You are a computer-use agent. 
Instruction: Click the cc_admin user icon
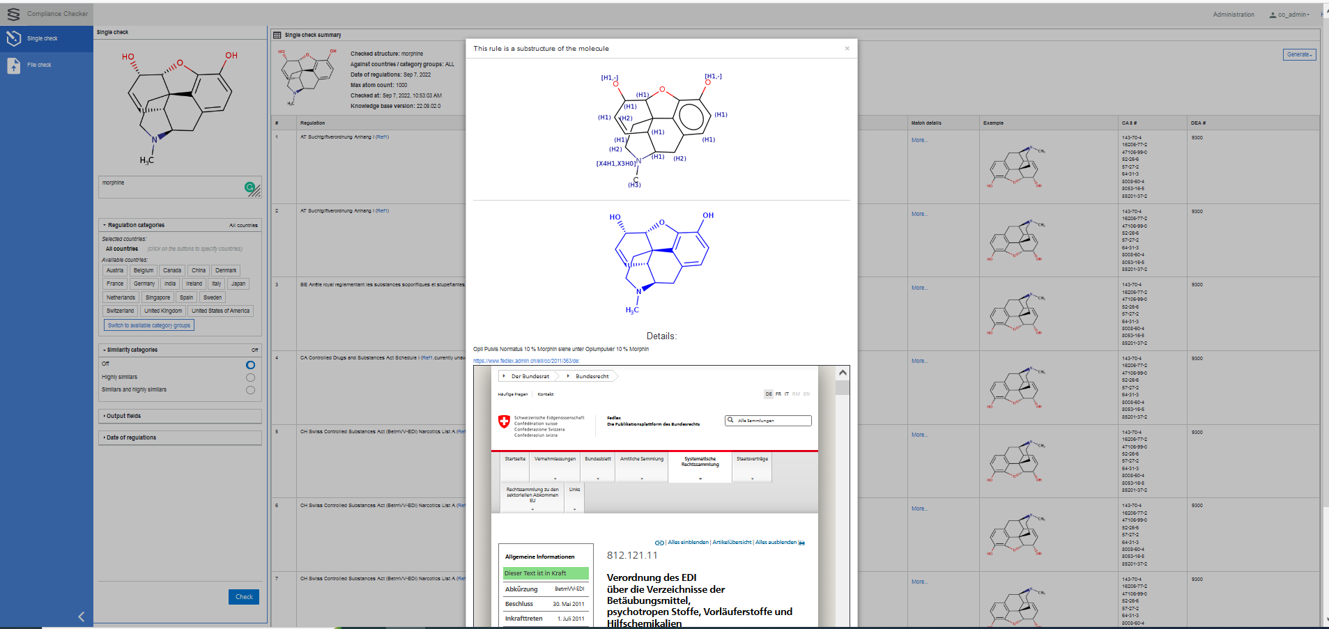1273,15
